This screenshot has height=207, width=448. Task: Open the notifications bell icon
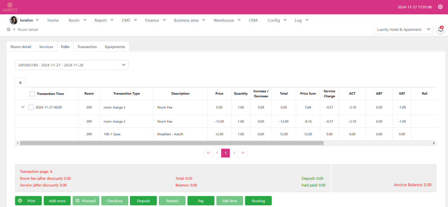point(441,30)
